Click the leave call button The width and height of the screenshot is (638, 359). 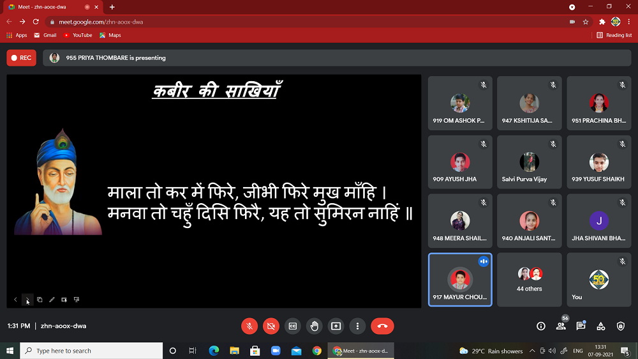coord(382,326)
